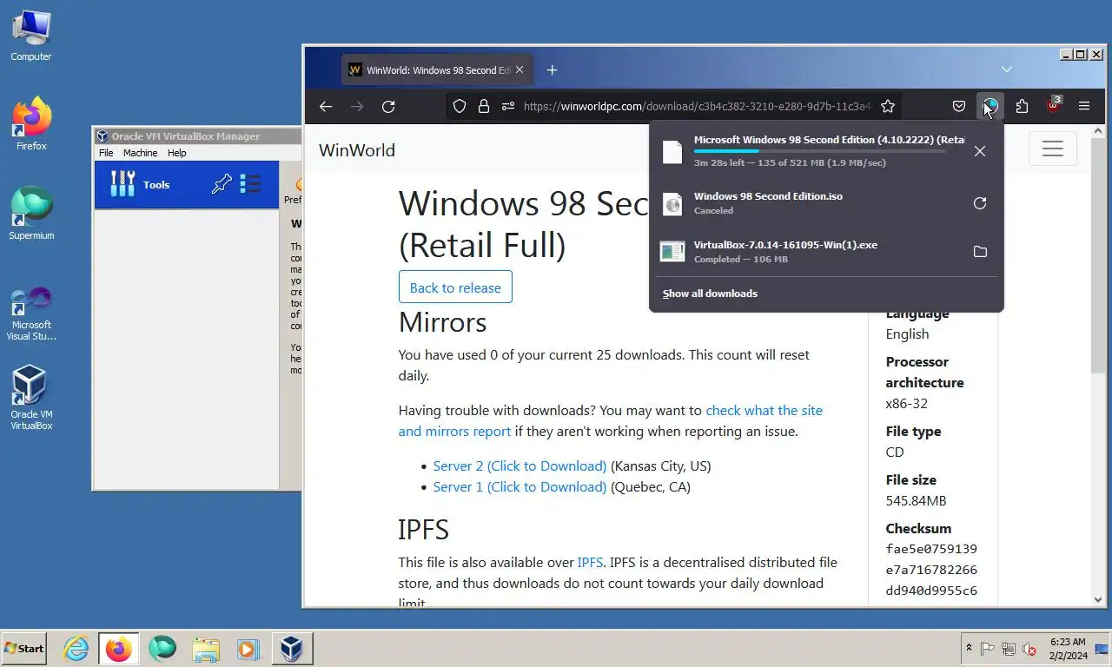The width and height of the screenshot is (1112, 667).
Task: Show site security lock information
Action: (x=484, y=106)
